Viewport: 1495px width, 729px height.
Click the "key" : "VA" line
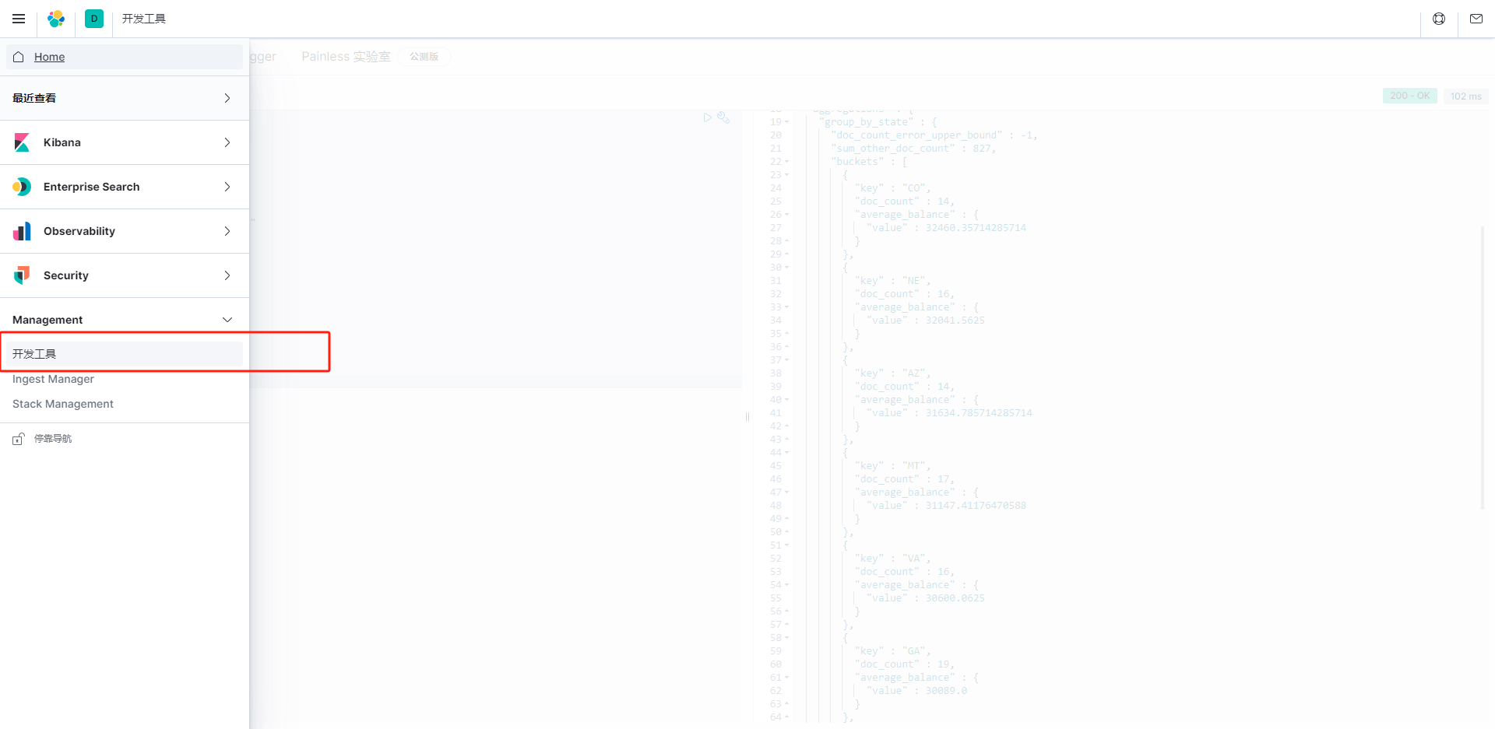pyautogui.click(x=893, y=559)
